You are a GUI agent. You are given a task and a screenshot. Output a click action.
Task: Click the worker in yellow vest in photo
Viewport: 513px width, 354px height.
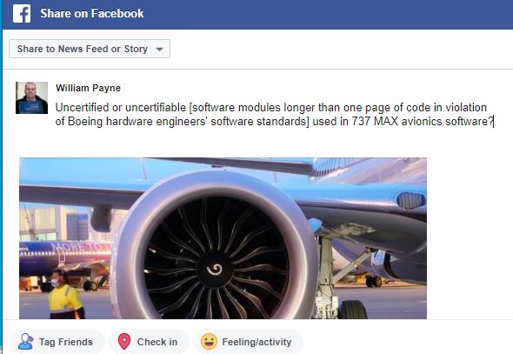[64, 295]
